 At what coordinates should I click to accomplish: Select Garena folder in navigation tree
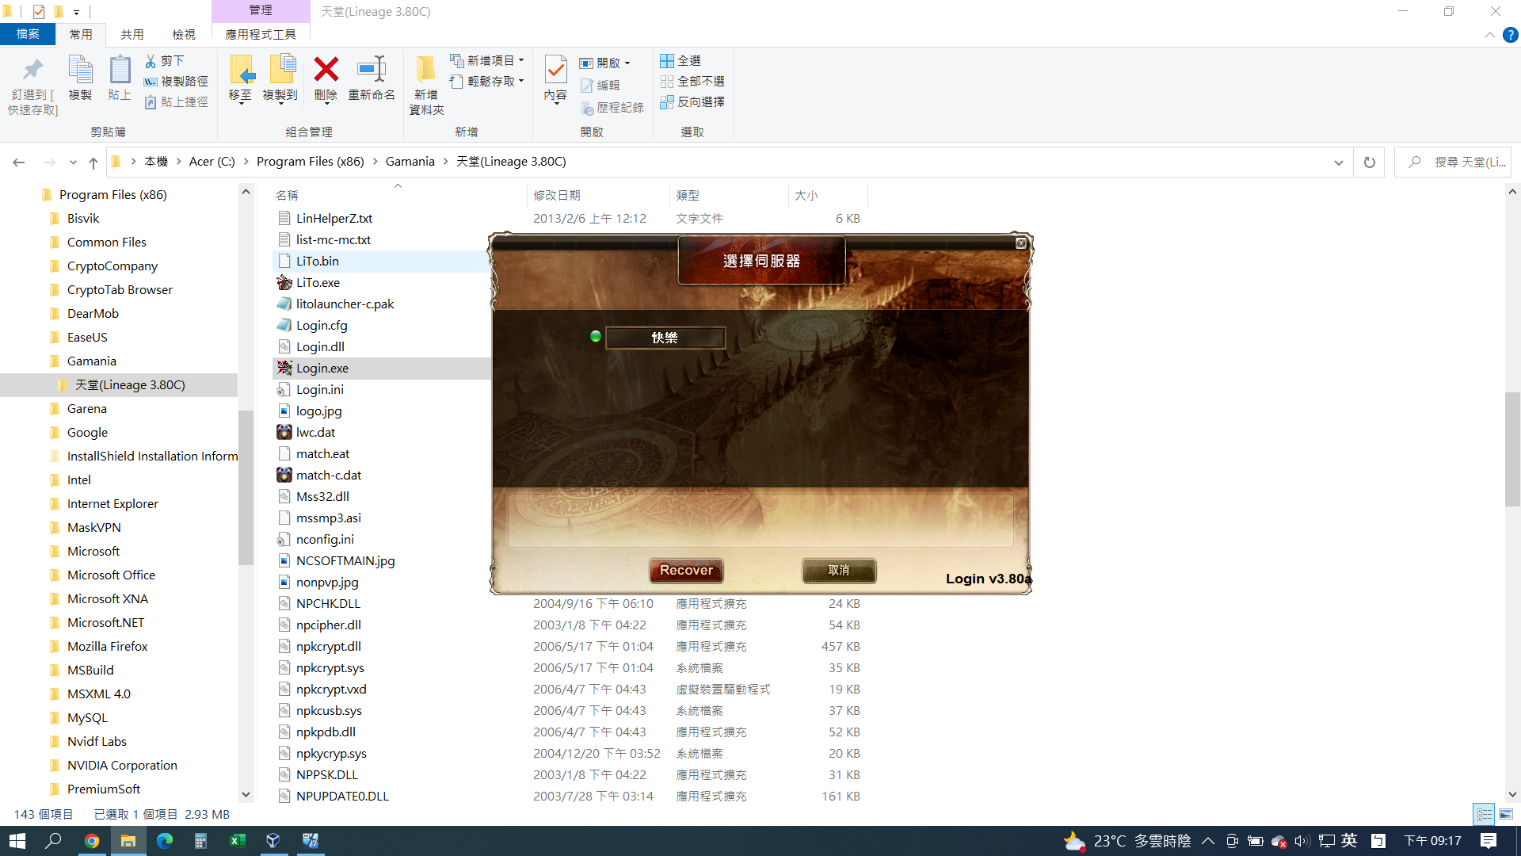coord(87,409)
